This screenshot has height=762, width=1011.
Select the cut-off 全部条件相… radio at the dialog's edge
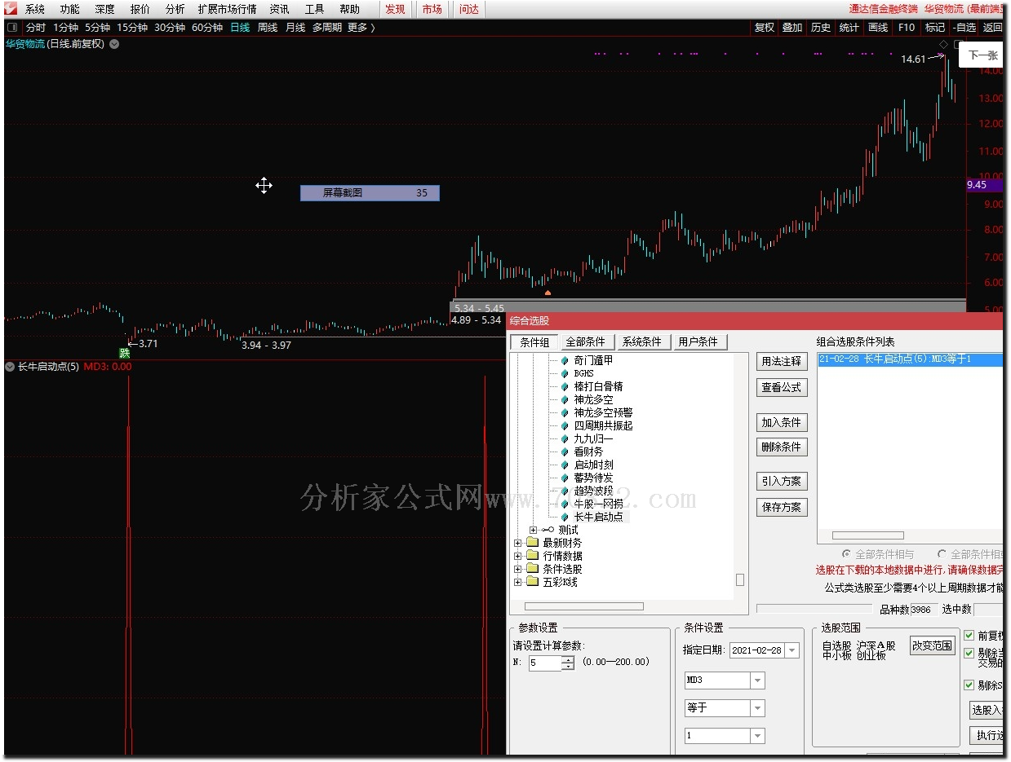(942, 554)
